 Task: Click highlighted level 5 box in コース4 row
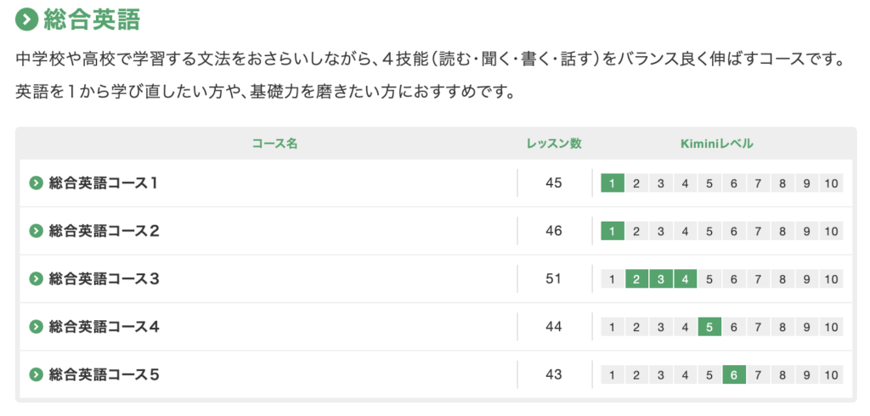[709, 327]
